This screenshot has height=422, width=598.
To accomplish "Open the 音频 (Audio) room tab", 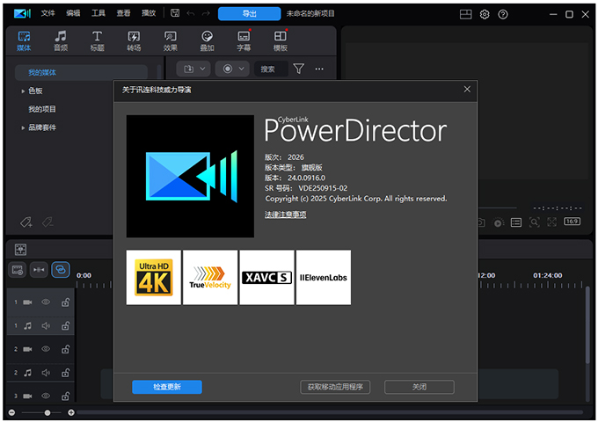I will [60, 40].
